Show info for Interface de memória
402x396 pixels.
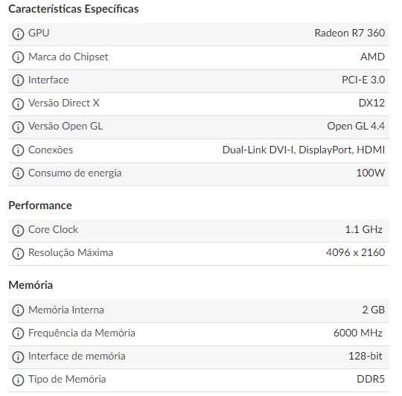point(18,357)
